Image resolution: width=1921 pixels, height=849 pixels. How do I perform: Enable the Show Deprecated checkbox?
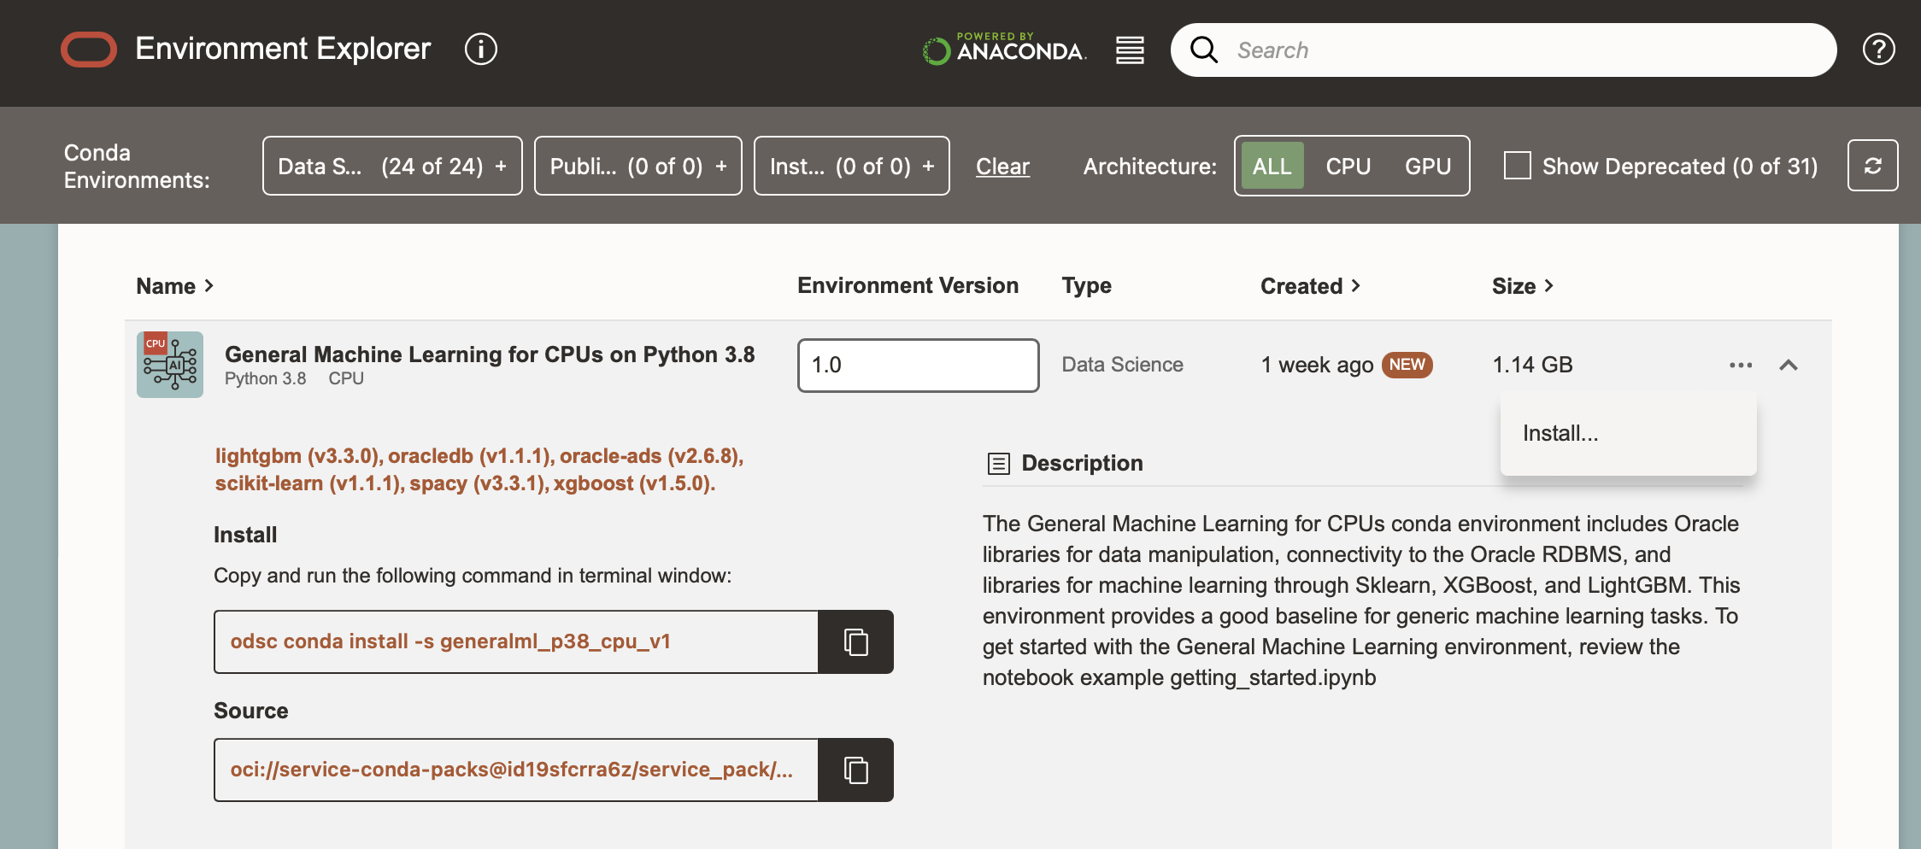[x=1517, y=166]
